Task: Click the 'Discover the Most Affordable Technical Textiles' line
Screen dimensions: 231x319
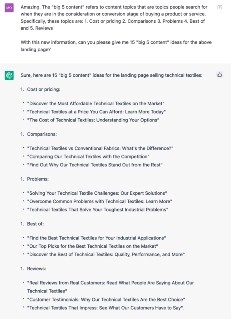Action: [96, 103]
